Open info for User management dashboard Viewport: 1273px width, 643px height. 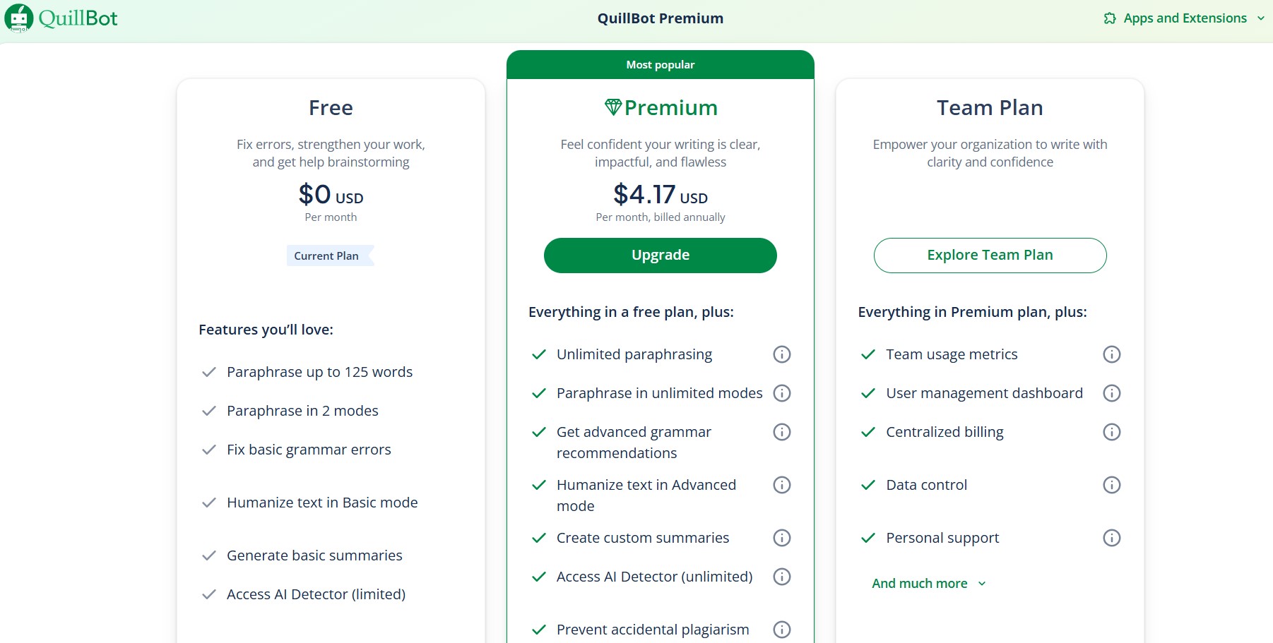1111,393
